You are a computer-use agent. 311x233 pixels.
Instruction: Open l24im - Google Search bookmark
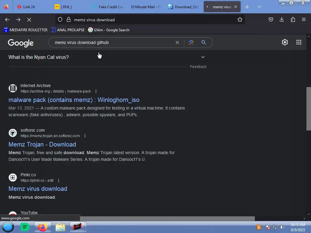[x=109, y=30]
